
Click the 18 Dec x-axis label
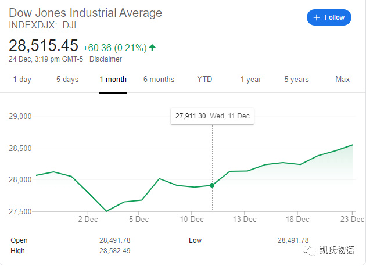pyautogui.click(x=297, y=220)
